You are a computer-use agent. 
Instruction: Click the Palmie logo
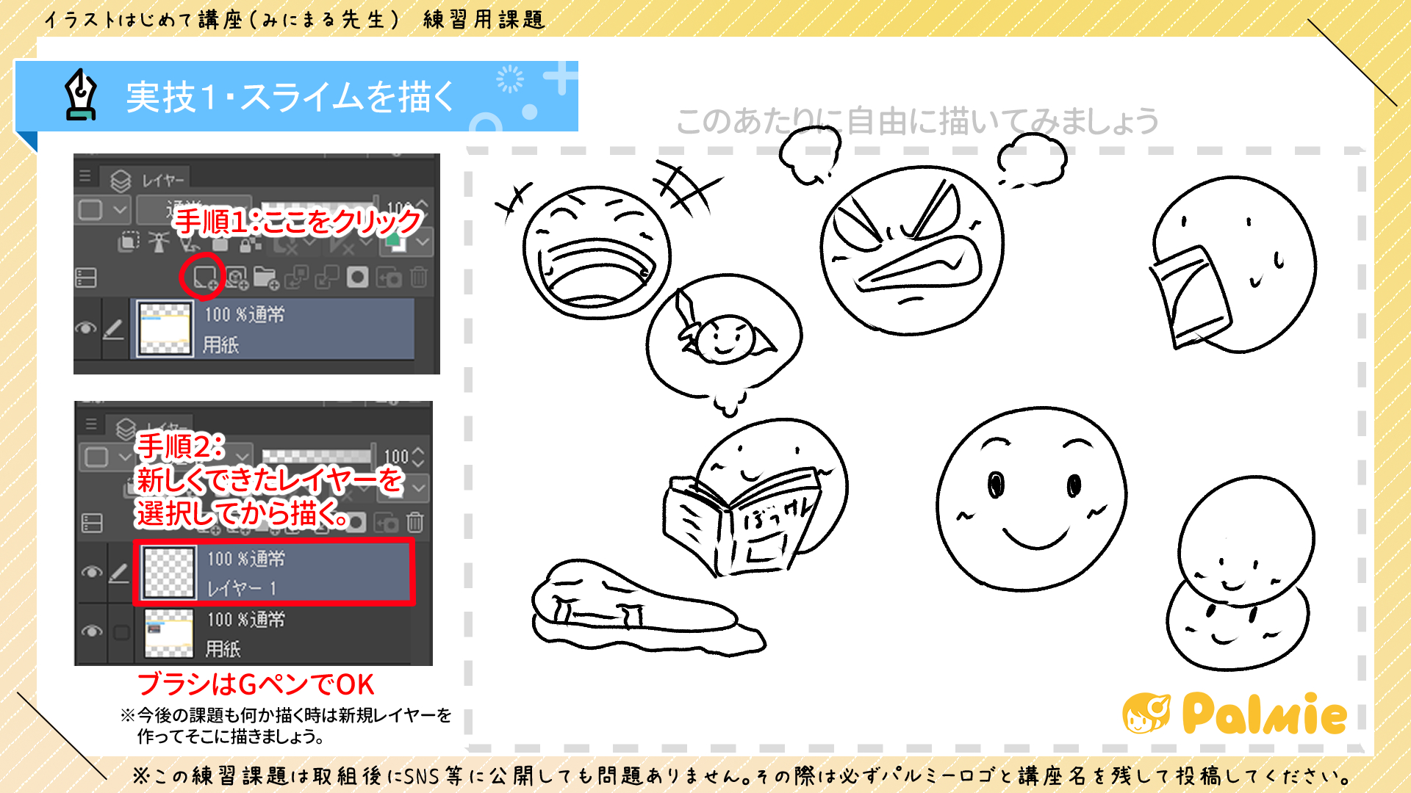(1235, 713)
